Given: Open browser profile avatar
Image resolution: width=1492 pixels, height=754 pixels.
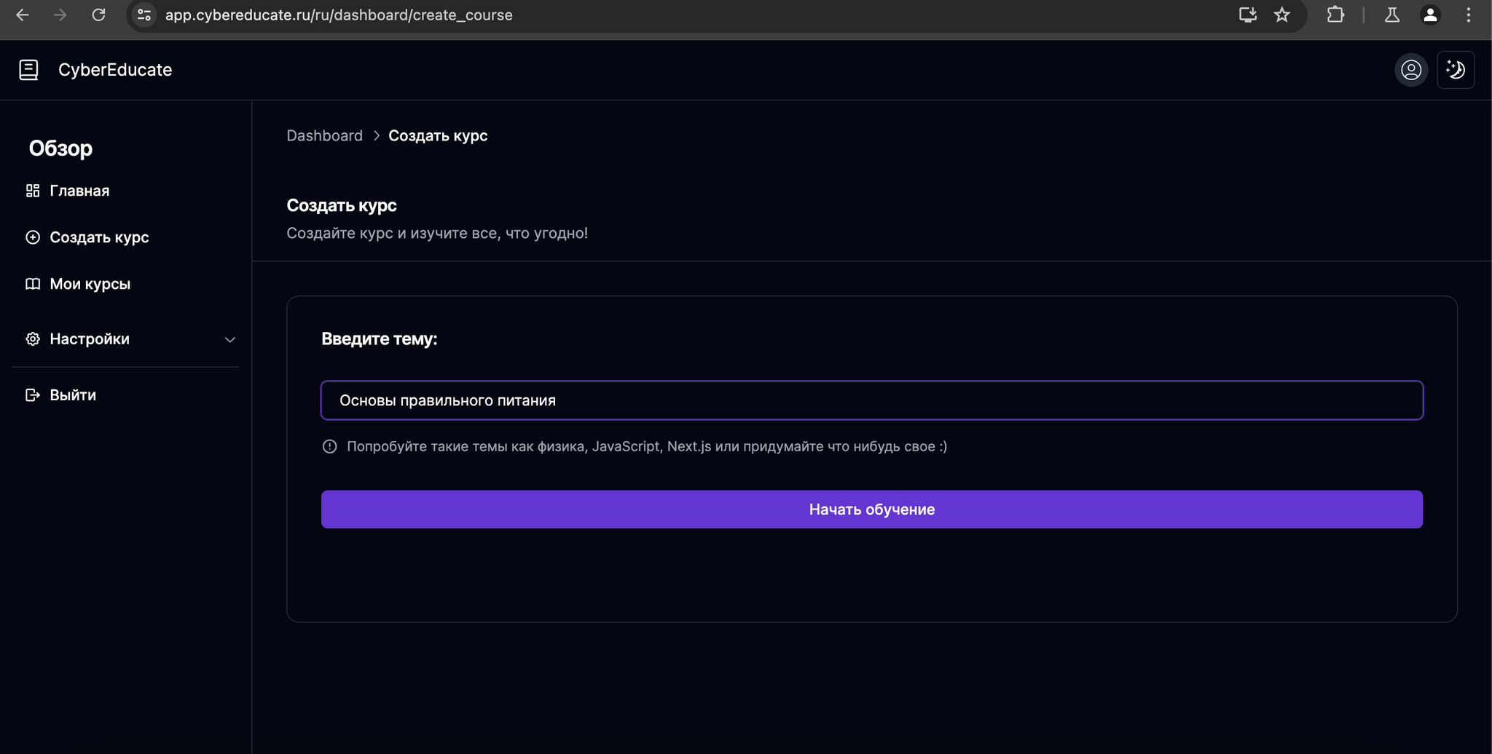Looking at the screenshot, I should [1430, 15].
